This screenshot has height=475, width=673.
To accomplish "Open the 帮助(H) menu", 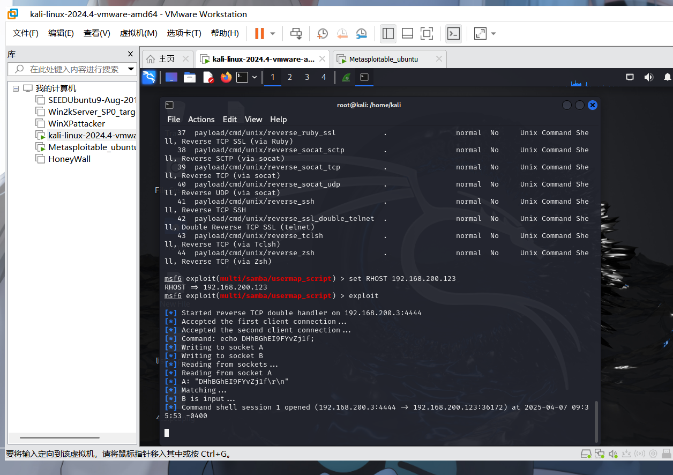I will point(225,33).
